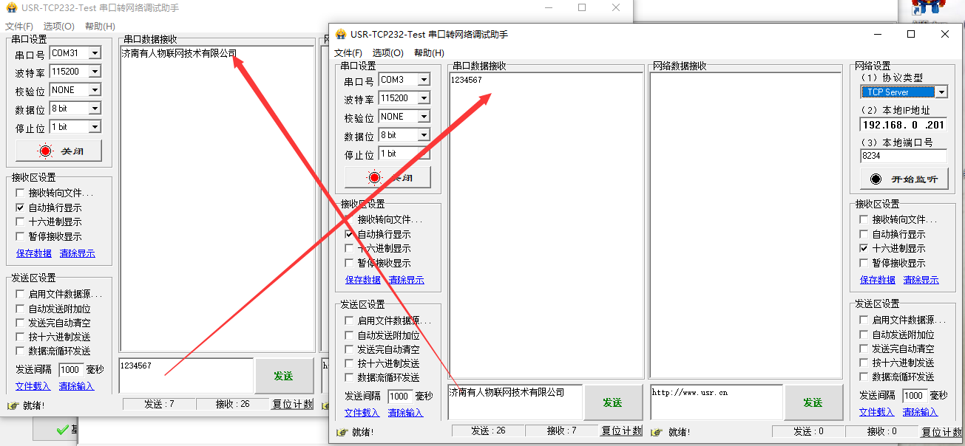965x446 pixels.
Task: Click send interval field in back window
Action: [x=71, y=370]
